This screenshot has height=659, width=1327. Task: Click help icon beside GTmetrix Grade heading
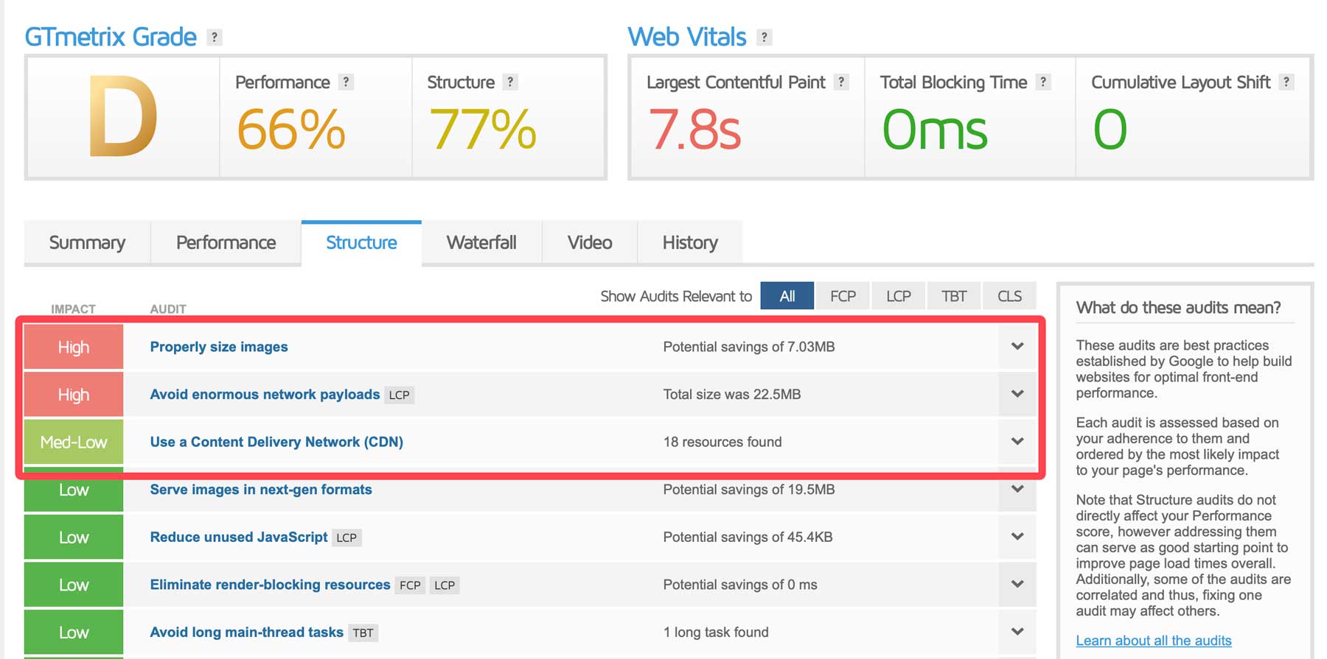pos(214,37)
